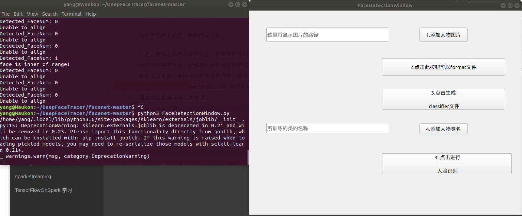Start 人脸识别 with the 4. 点击进行 button

[x=447, y=164]
